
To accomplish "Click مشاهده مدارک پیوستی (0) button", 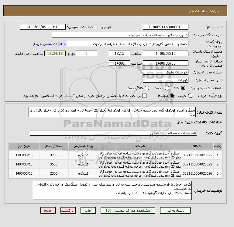I will click(128, 211).
